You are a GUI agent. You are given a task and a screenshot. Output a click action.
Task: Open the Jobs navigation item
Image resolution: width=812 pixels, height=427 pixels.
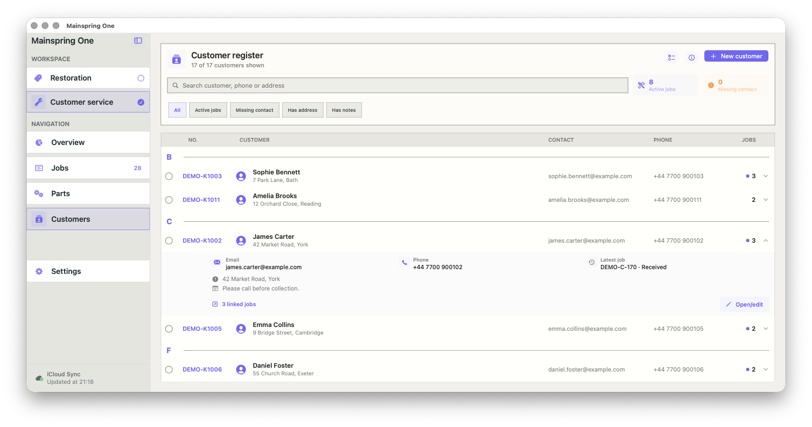click(88, 168)
